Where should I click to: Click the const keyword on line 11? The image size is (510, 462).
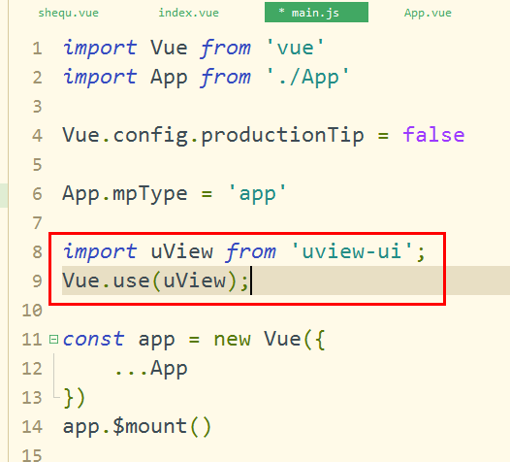click(93, 339)
